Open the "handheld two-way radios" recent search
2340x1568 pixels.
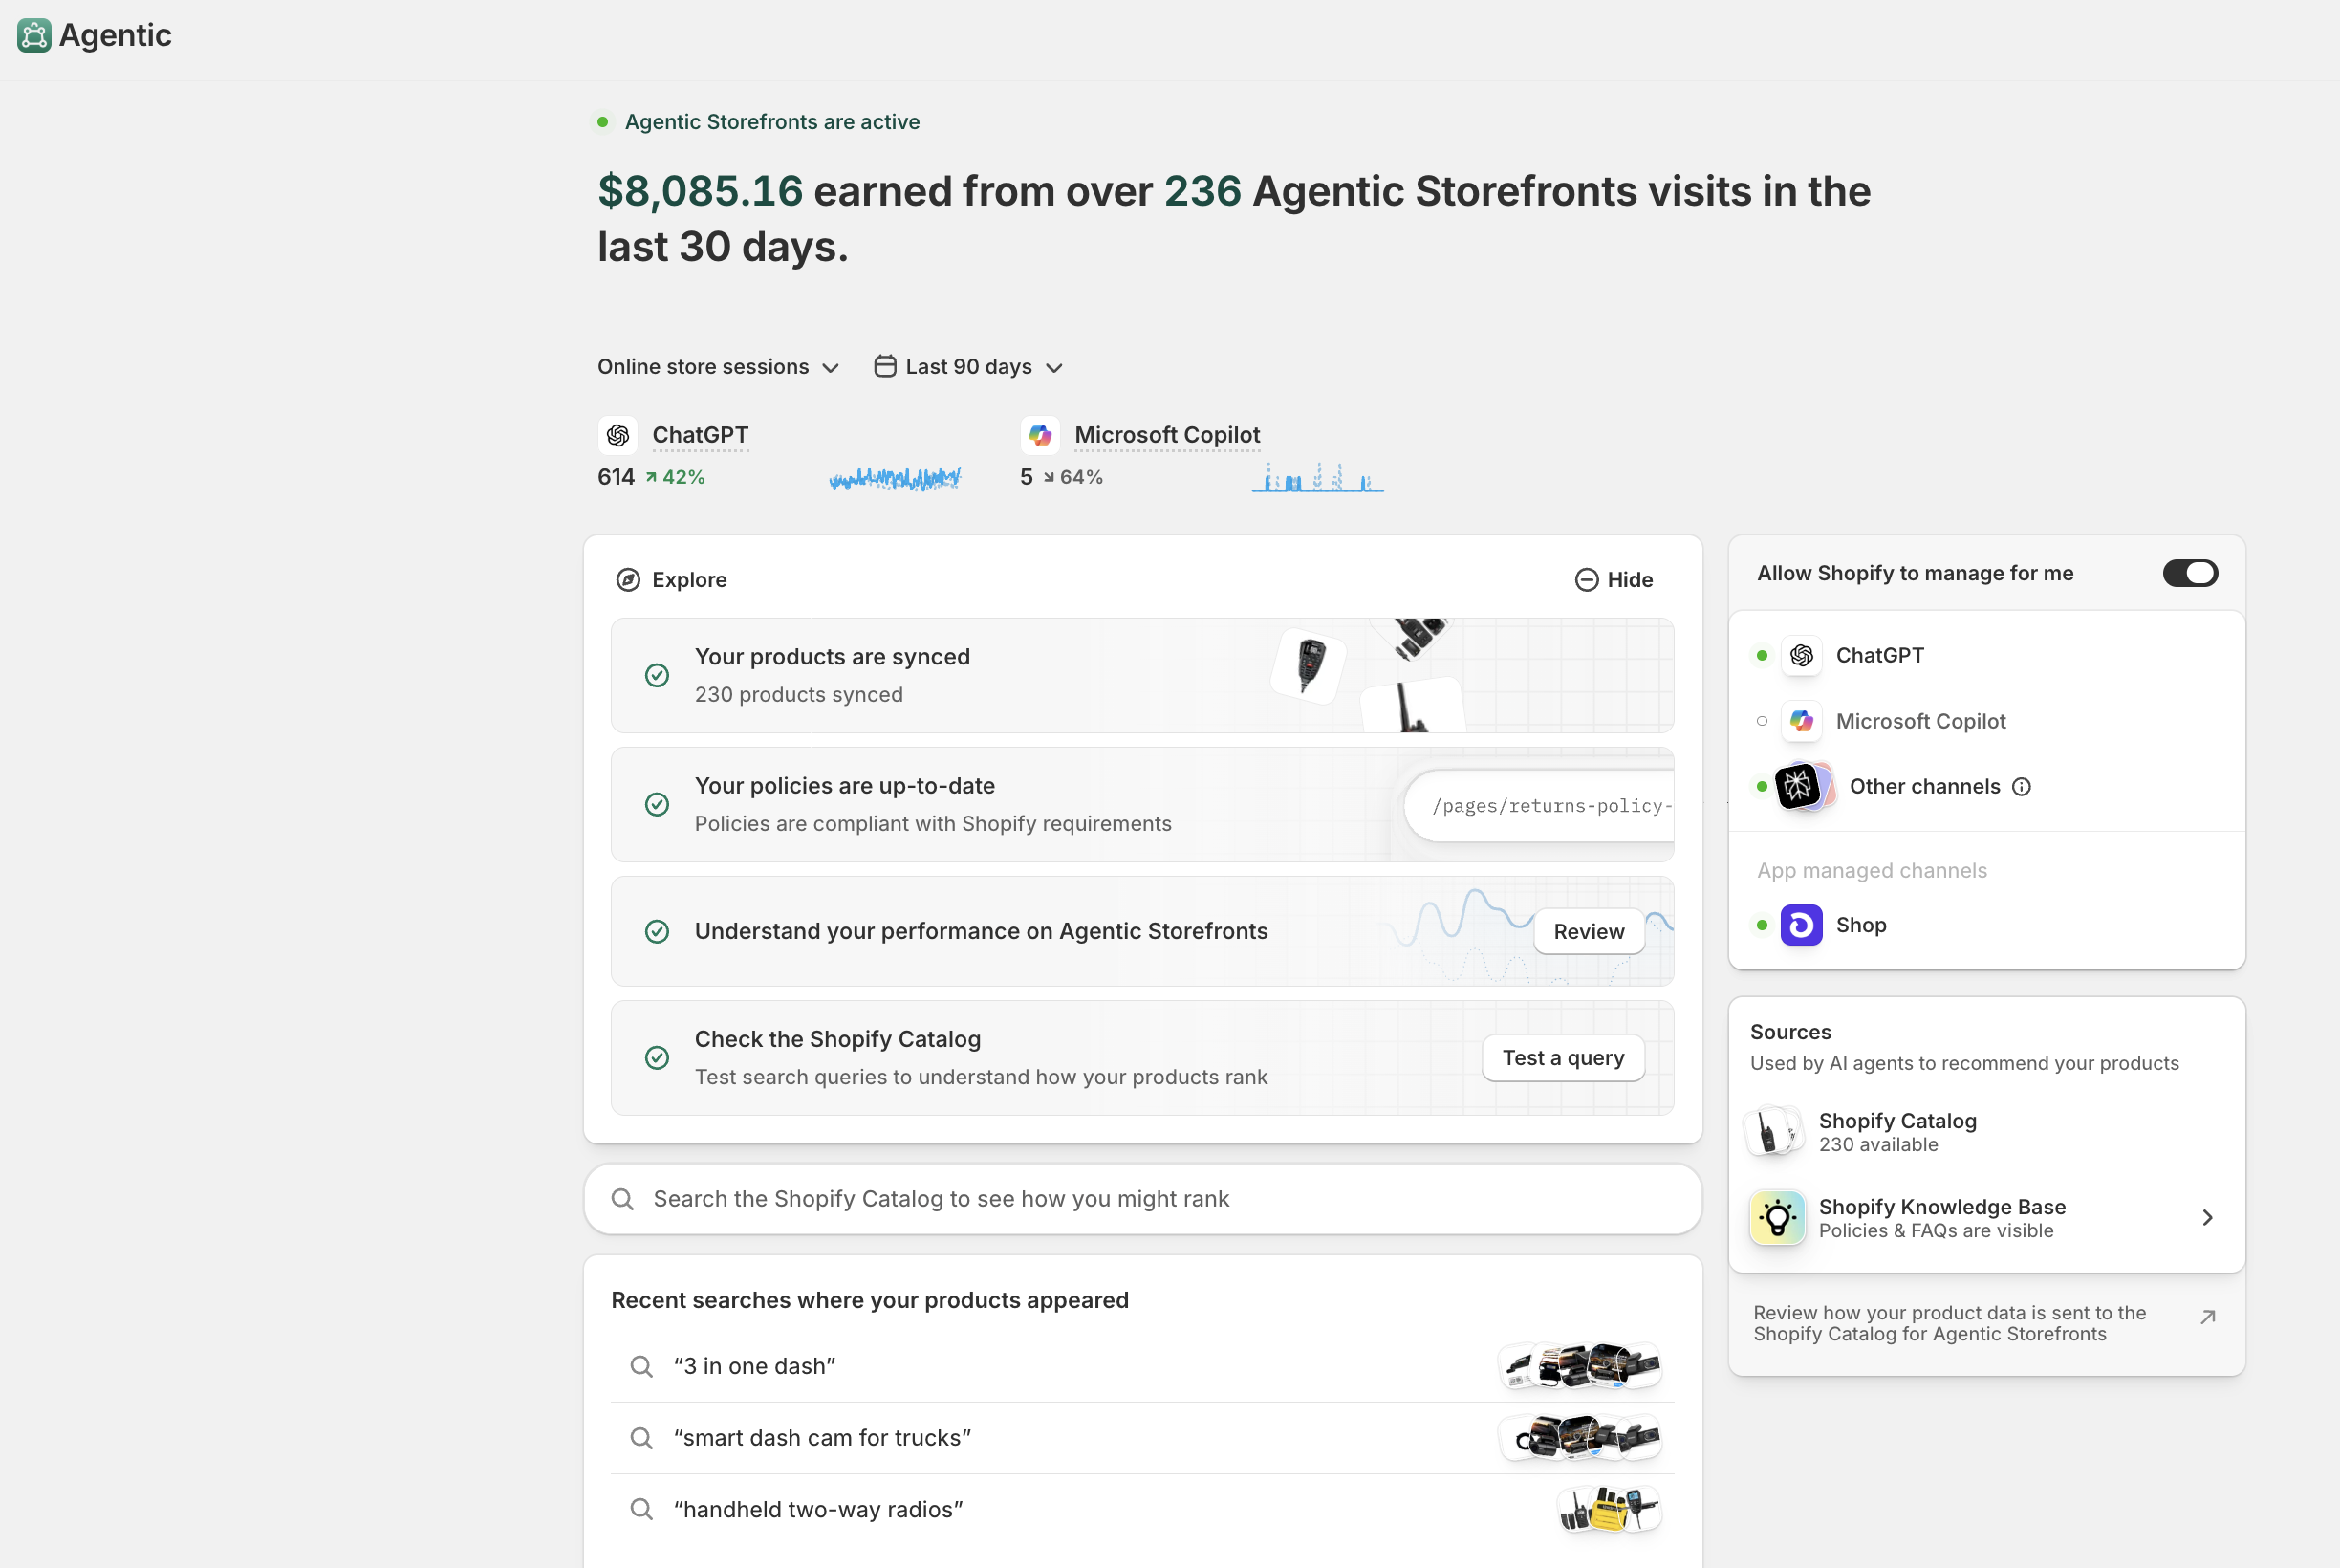tap(1142, 1510)
